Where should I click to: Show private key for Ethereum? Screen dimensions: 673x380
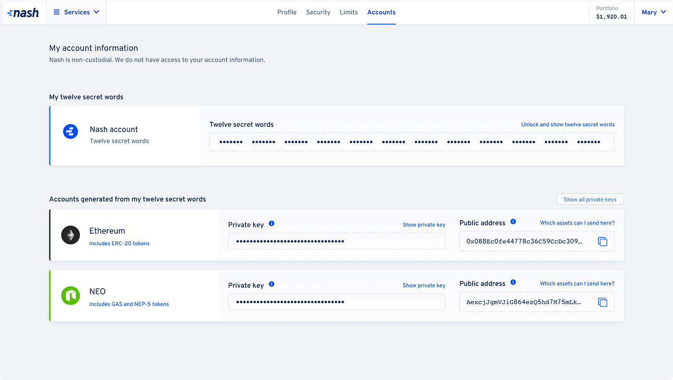tap(424, 225)
